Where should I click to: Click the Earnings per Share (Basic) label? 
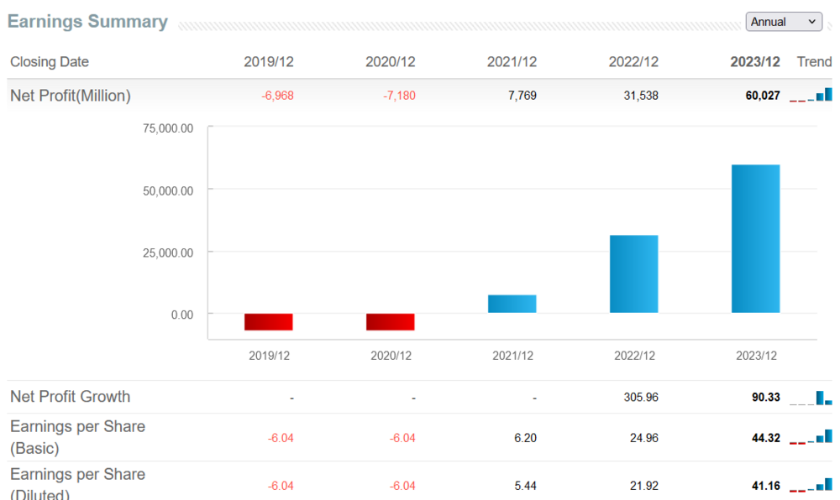[77, 437]
